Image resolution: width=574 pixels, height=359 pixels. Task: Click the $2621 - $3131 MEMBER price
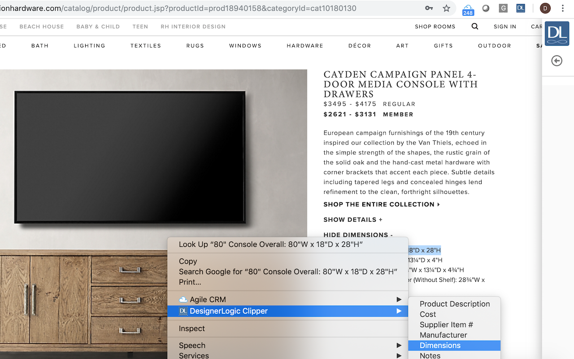click(x=369, y=114)
